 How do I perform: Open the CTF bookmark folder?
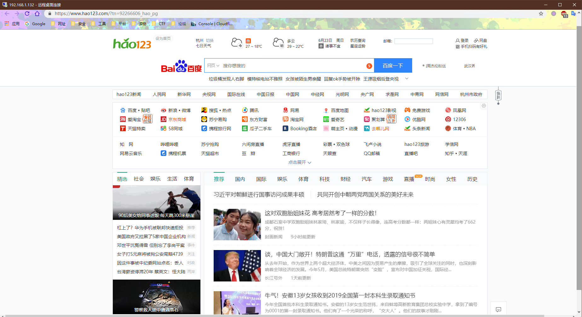click(x=158, y=24)
